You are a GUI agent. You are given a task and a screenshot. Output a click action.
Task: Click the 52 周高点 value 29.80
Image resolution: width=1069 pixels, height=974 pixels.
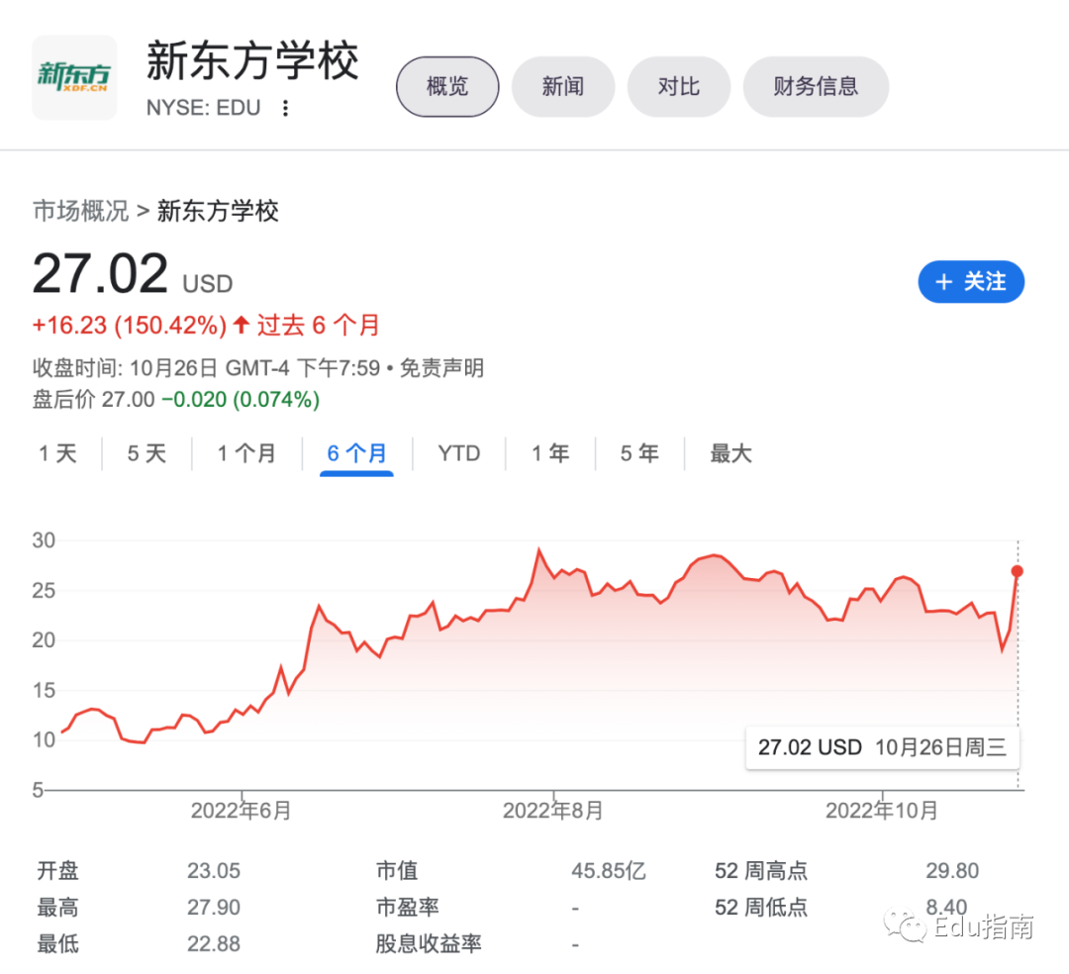pyautogui.click(x=952, y=870)
